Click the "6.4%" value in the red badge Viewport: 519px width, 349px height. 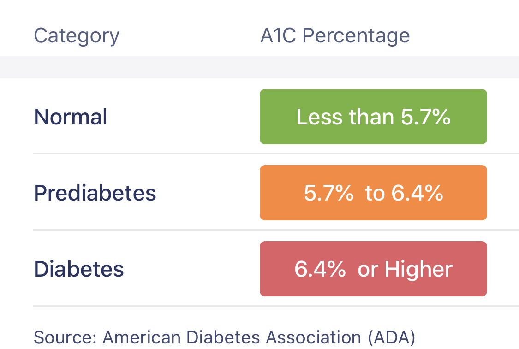(x=320, y=269)
